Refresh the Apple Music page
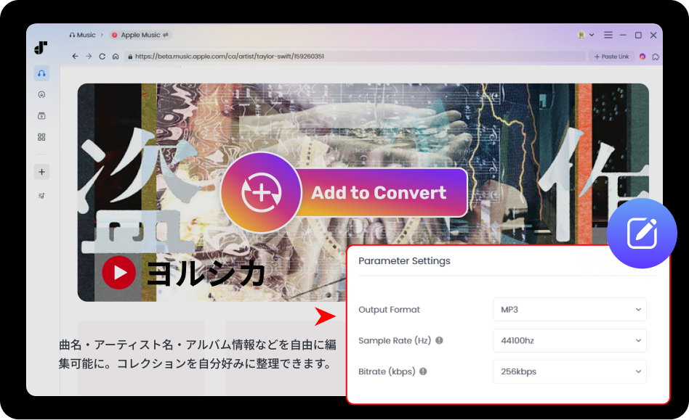 point(100,56)
